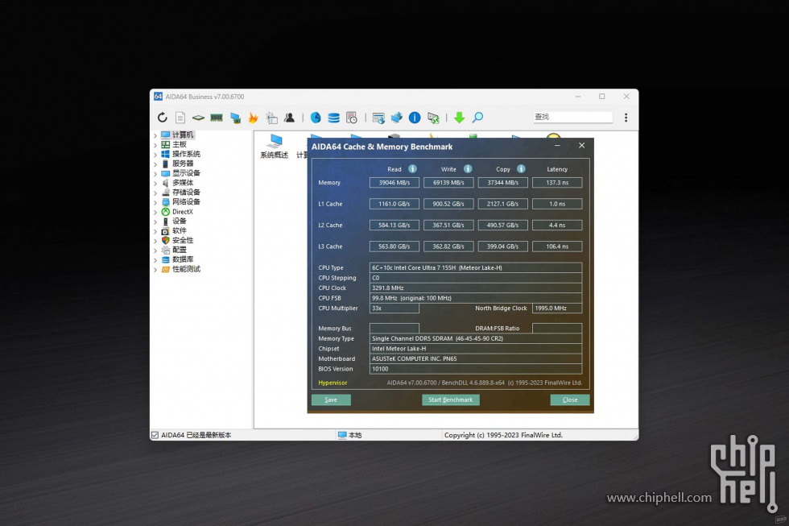Screen dimensions: 789x526
Task: Expand the 计算机 tree node chevron
Action: click(x=155, y=135)
